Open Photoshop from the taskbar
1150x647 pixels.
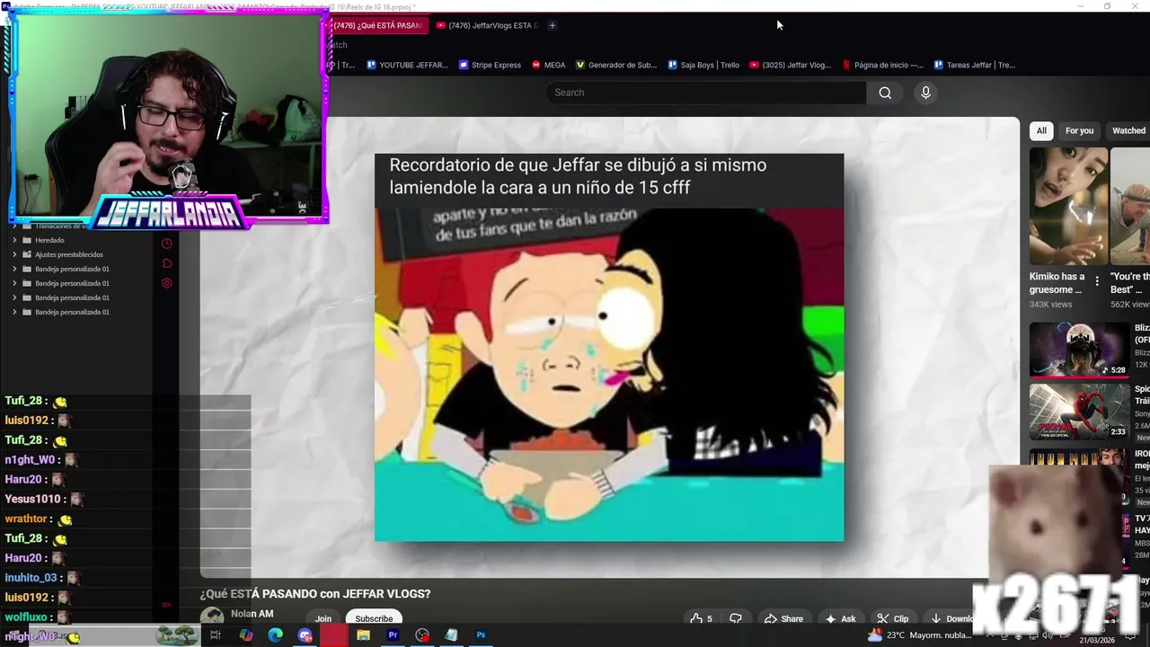[481, 635]
